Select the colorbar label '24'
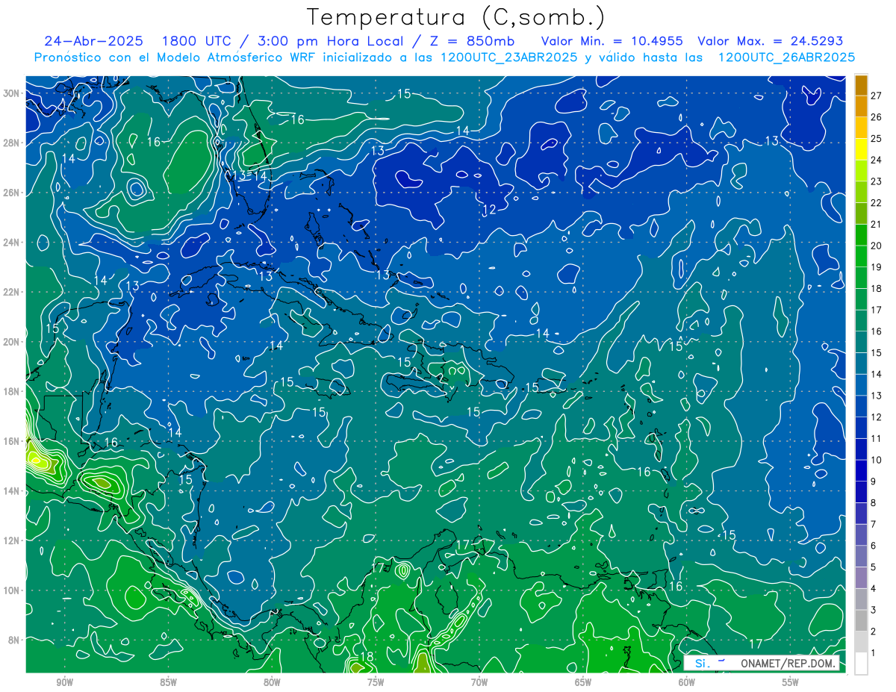This screenshot has height=692, width=896. pos(877,160)
